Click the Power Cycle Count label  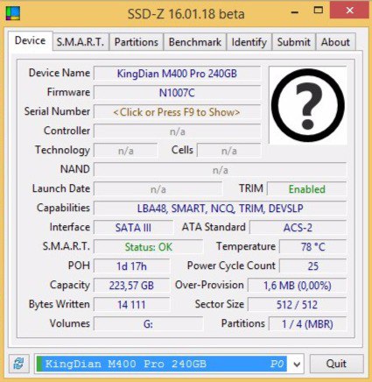tap(231, 265)
